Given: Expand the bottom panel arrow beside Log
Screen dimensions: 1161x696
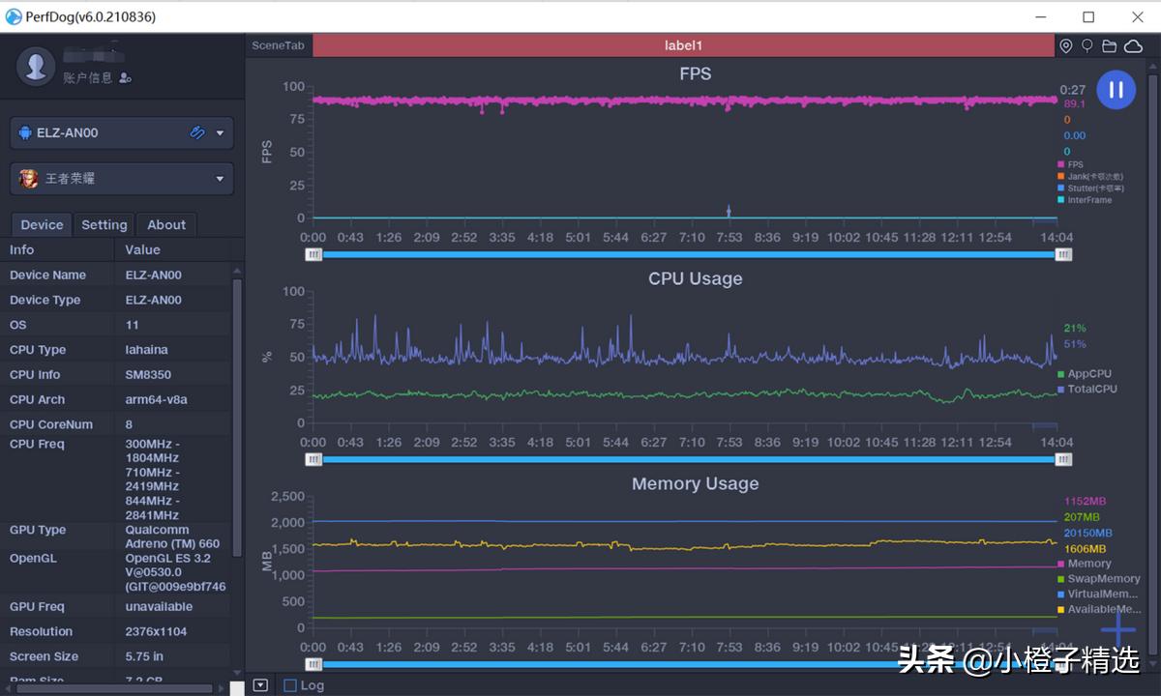Looking at the screenshot, I should tap(260, 685).
